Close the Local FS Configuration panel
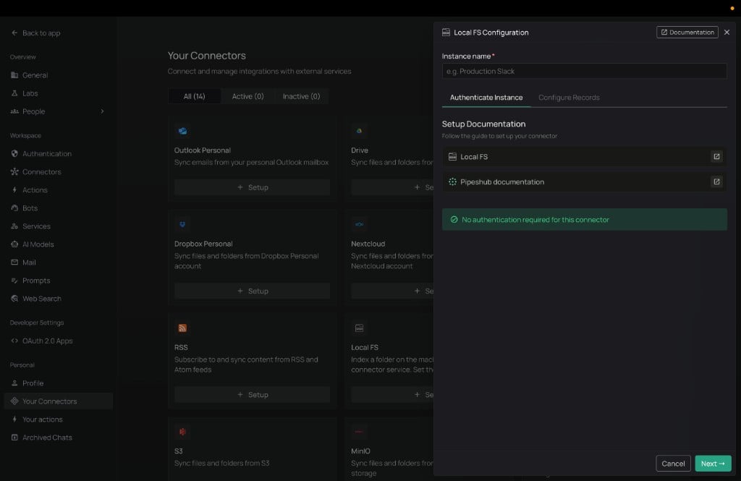 727,32
